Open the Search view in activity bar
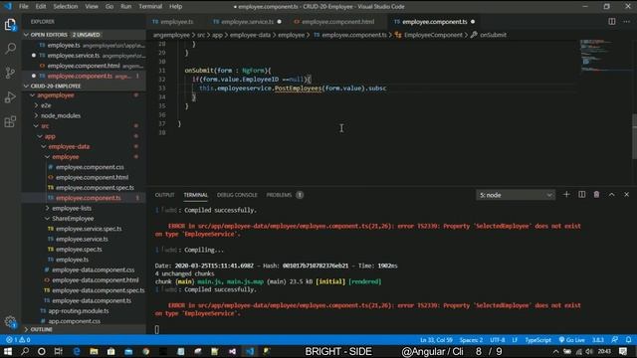 click(10, 49)
